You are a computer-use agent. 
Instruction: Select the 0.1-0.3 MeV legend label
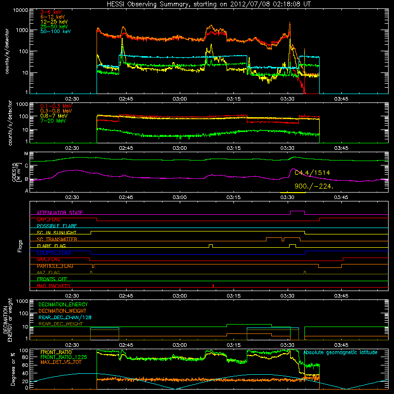point(56,106)
